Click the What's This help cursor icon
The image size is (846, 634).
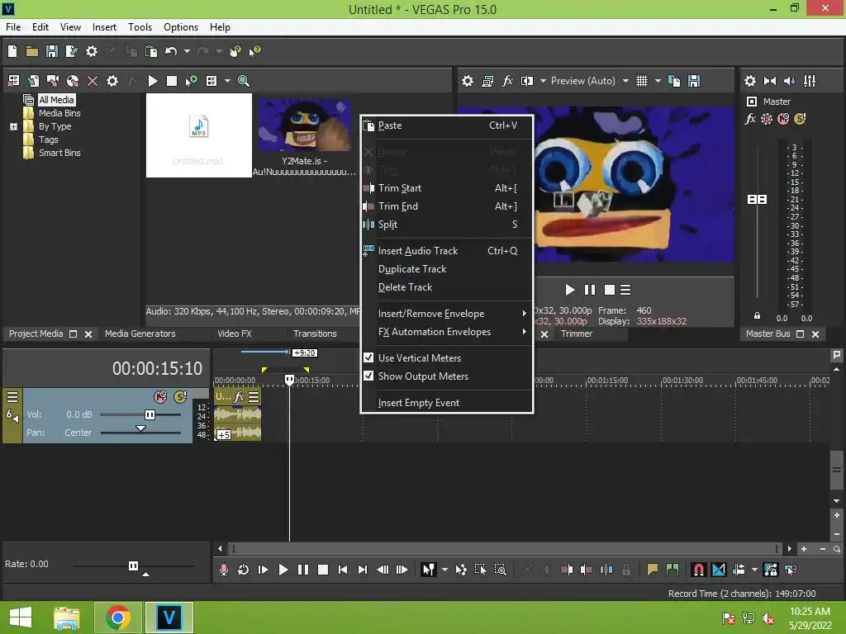coord(254,51)
